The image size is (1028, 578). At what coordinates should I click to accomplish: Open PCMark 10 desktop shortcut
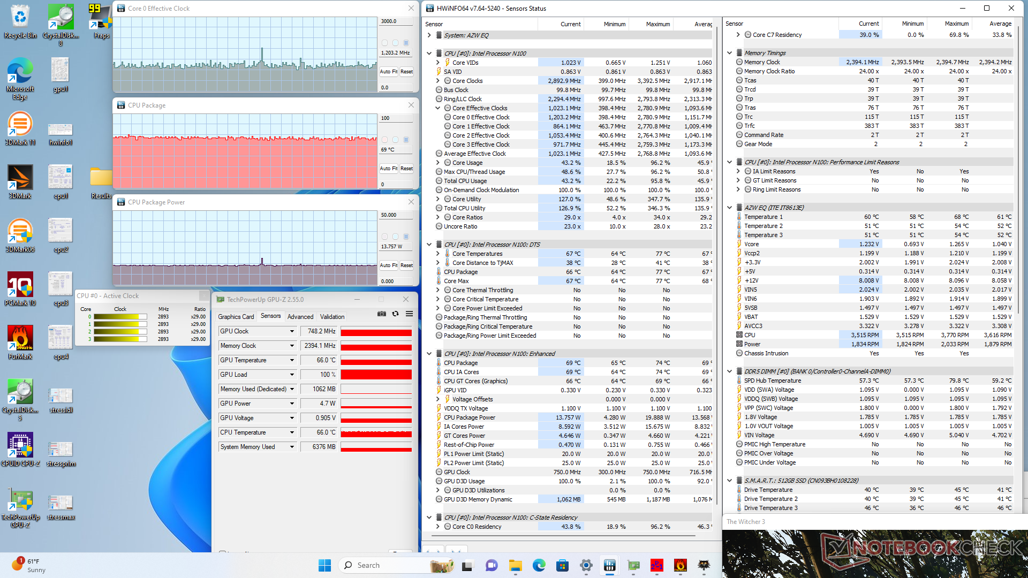(x=20, y=285)
